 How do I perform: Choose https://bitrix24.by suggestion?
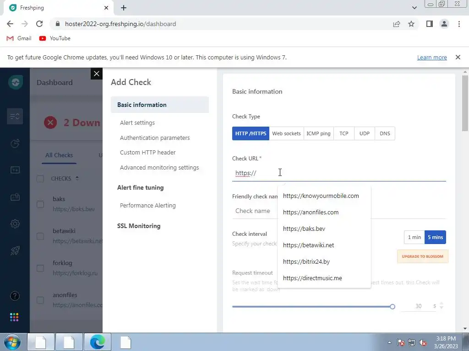click(324, 261)
